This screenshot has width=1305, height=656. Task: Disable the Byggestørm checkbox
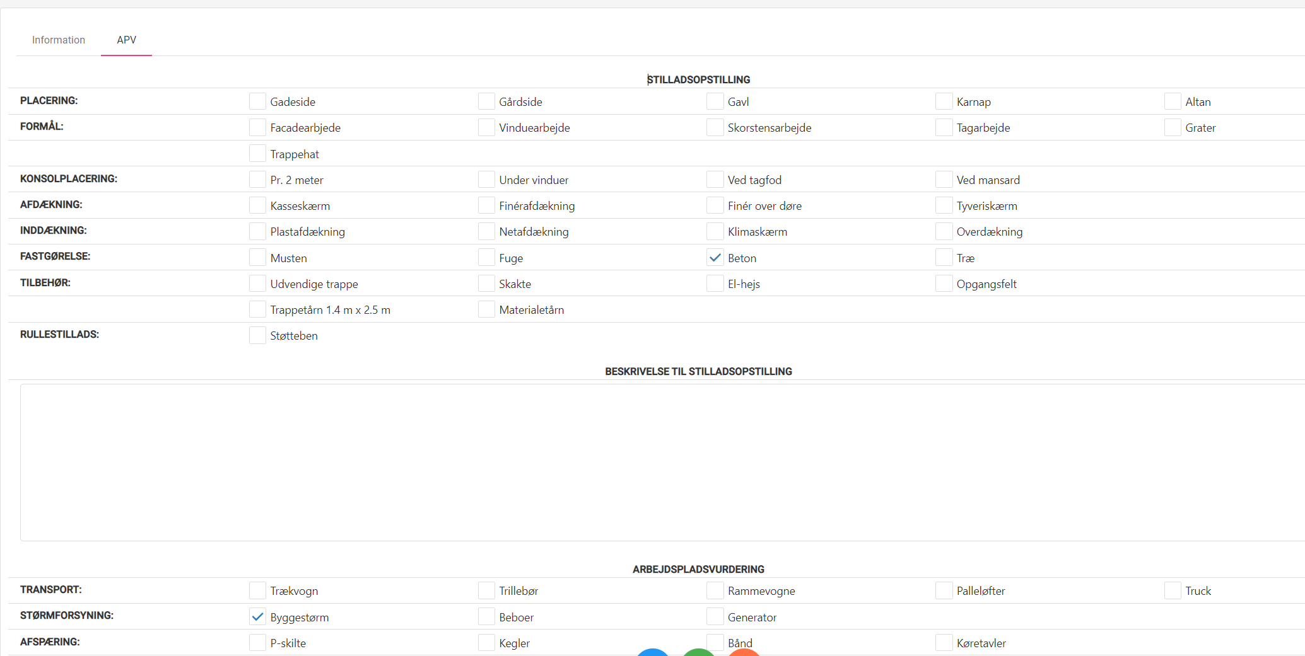pos(257,617)
